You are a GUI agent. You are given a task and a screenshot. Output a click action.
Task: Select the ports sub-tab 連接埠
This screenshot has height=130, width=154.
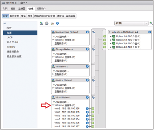point(61,16)
